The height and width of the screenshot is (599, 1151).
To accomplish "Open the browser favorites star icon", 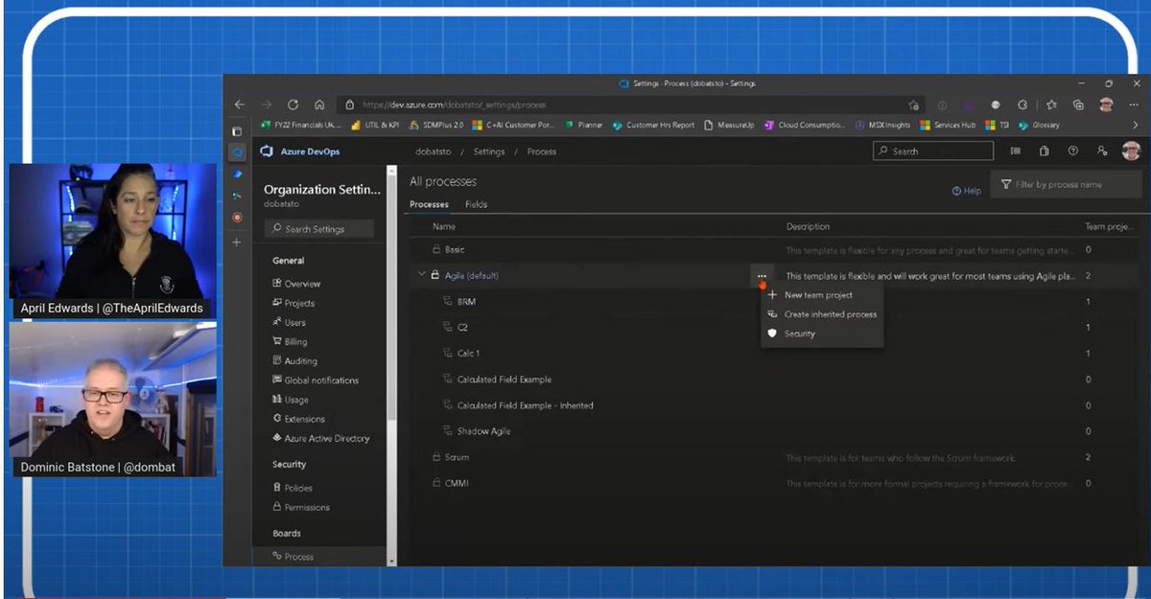I will tap(1051, 104).
